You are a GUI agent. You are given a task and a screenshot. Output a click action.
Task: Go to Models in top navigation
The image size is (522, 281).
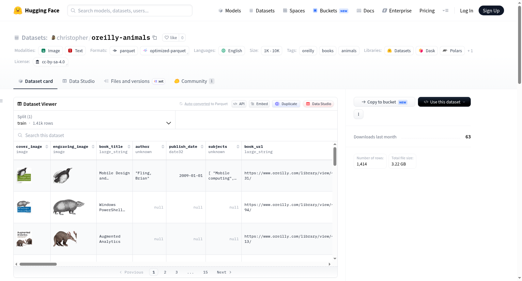coord(230,10)
